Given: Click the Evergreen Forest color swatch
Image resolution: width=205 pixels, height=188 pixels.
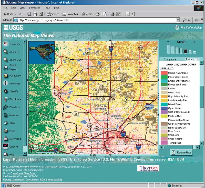Looking at the screenshot, I should tap(164, 84).
